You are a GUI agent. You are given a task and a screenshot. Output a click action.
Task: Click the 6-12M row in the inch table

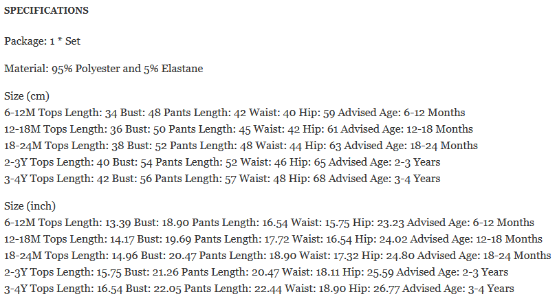(269, 223)
